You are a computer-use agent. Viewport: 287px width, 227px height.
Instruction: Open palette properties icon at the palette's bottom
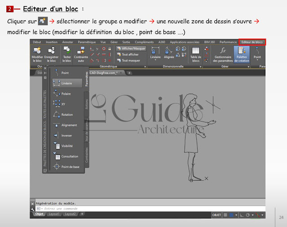(45, 171)
